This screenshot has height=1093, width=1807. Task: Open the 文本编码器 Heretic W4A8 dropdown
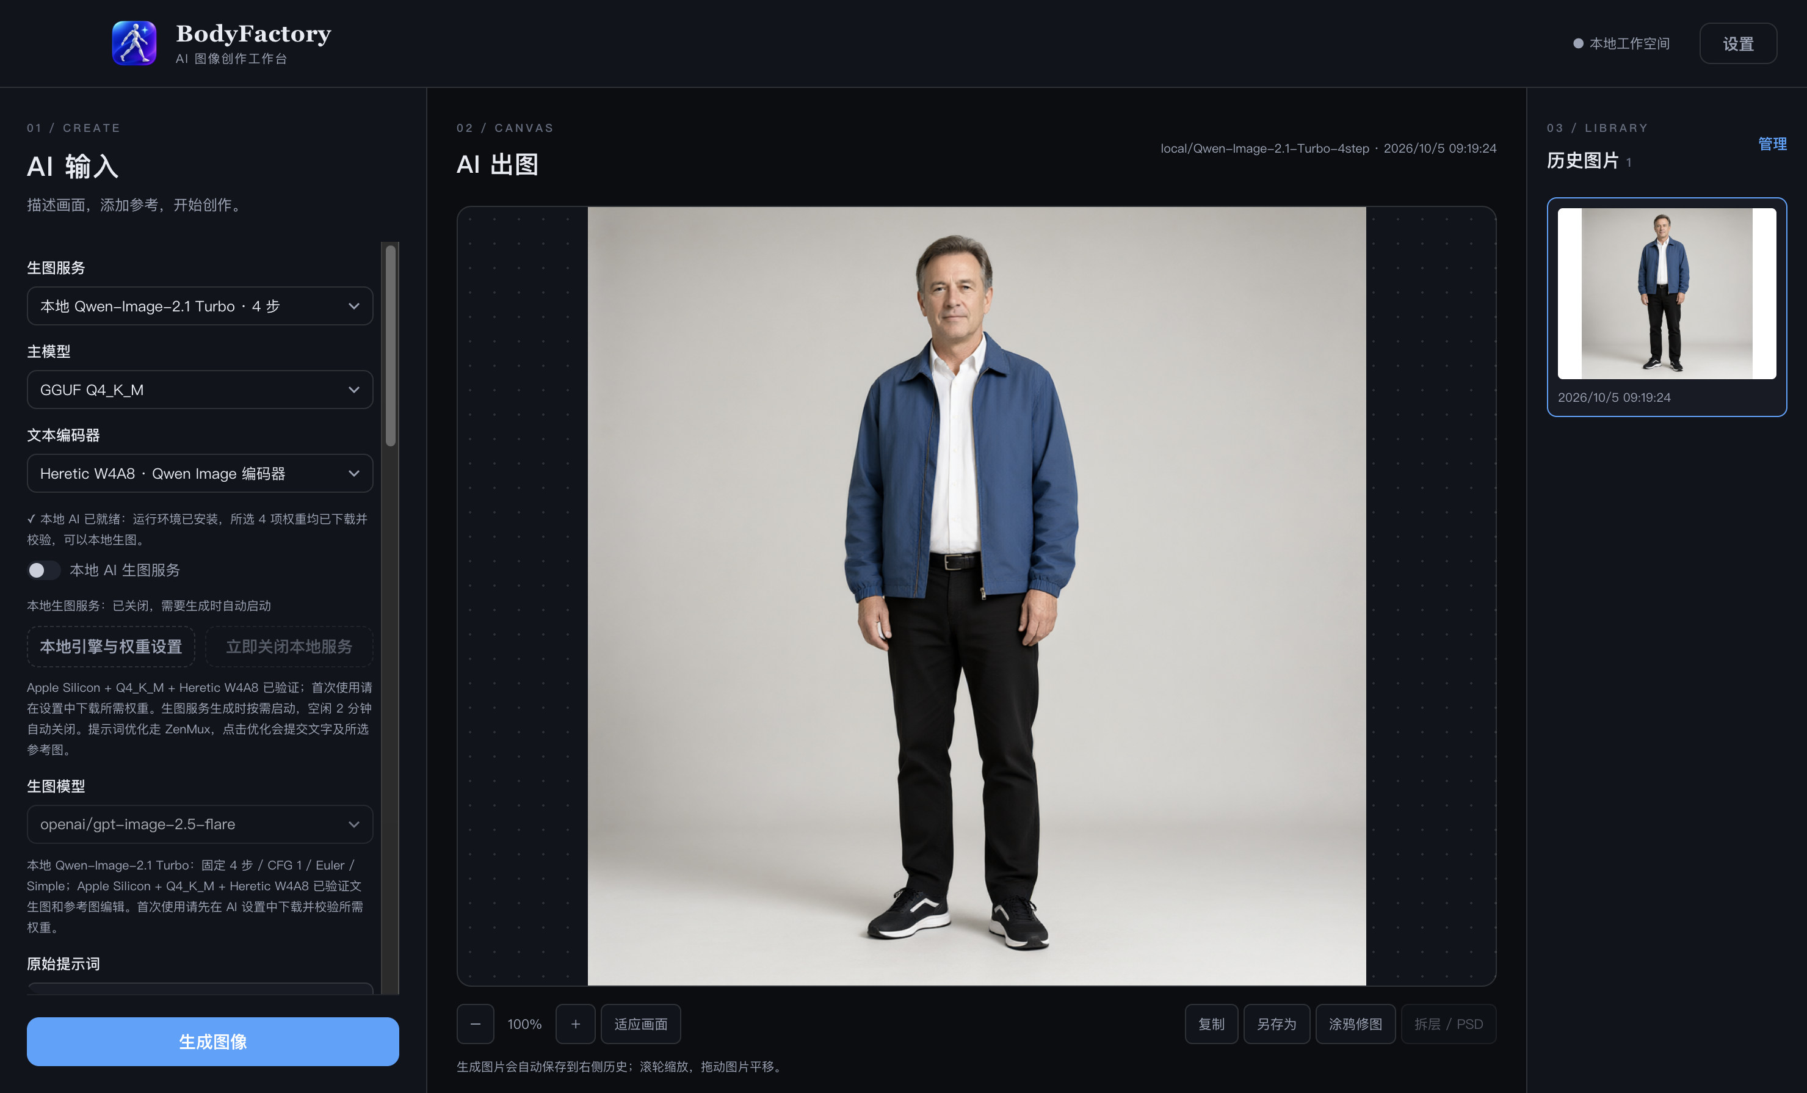(200, 473)
